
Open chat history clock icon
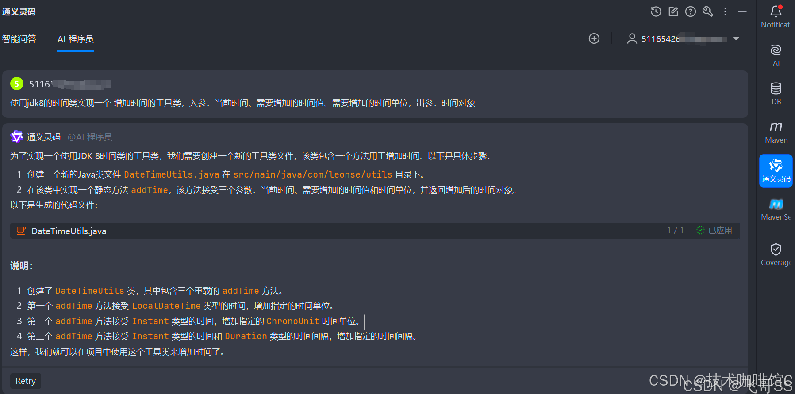[x=656, y=11]
